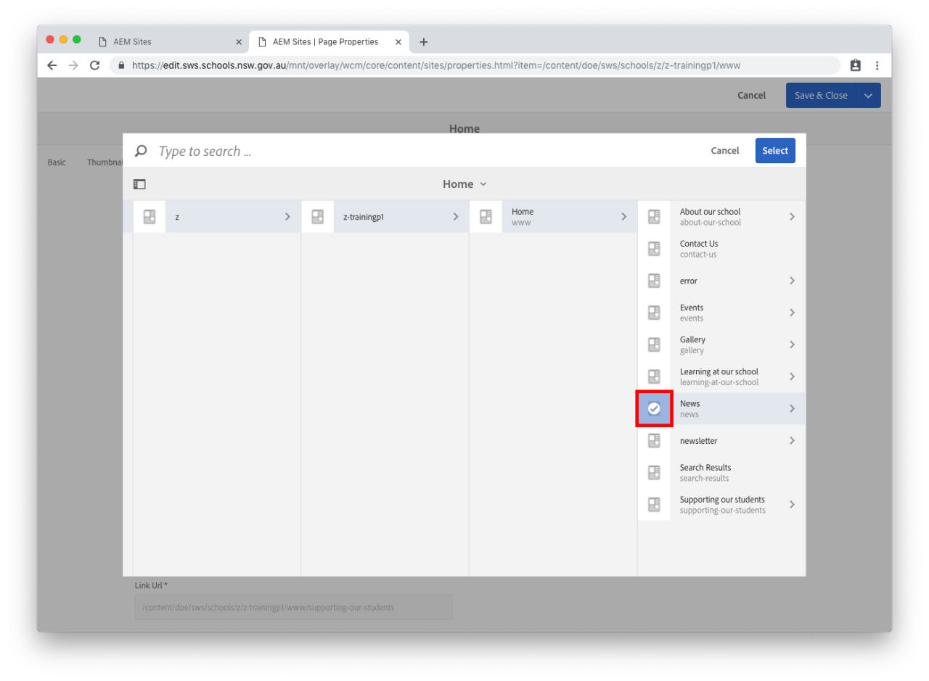Expand Supporting our students children
Image resolution: width=929 pixels, height=681 pixels.
[792, 504]
